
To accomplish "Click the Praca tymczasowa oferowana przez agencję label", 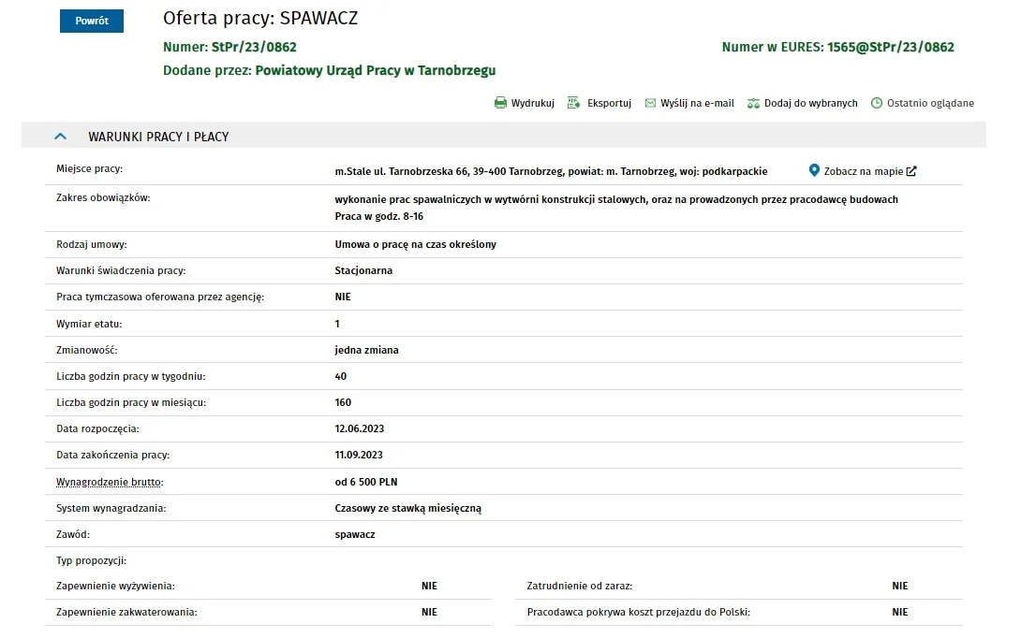I will 160,297.
